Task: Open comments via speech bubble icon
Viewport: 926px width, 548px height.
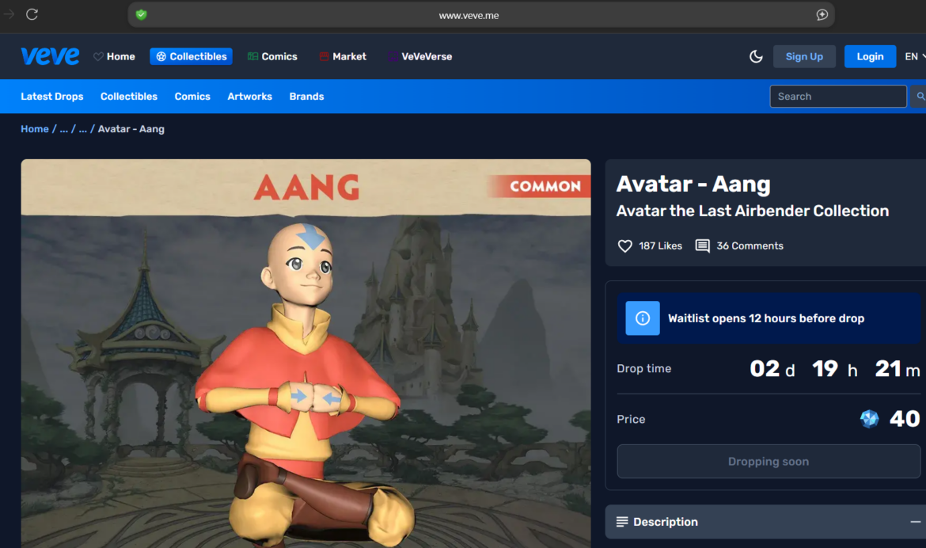Action: 702,246
